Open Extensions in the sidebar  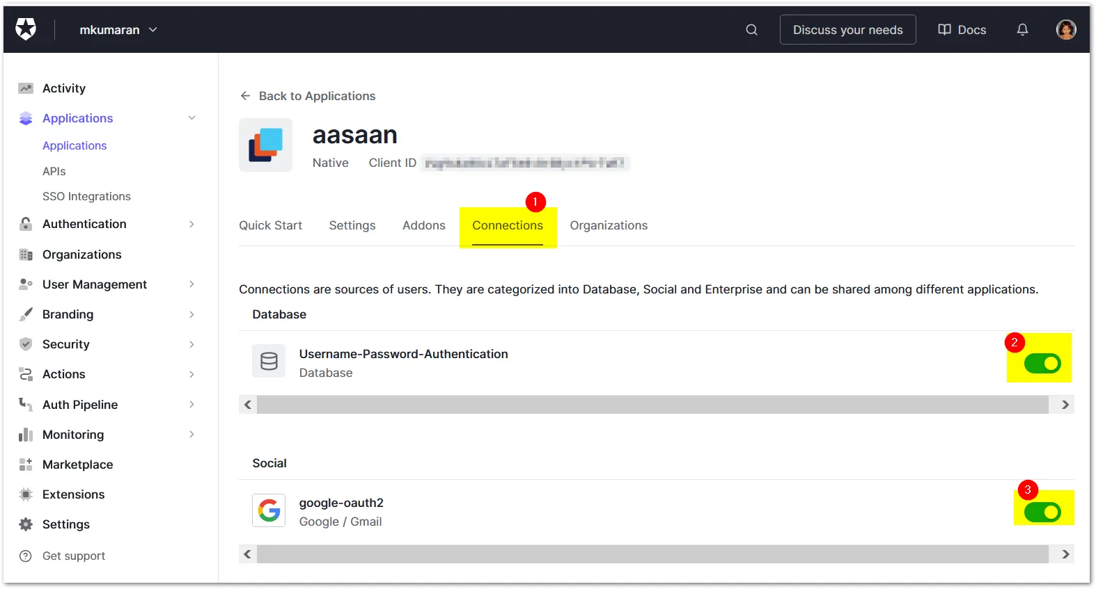click(73, 494)
